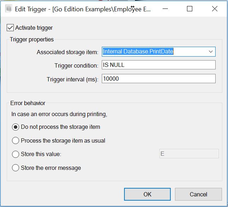228x207 pixels.
Task: Click the 'In case an error occurs during printing,' text
Action: (59, 114)
